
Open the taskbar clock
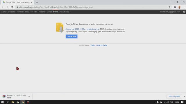(x=177, y=102)
